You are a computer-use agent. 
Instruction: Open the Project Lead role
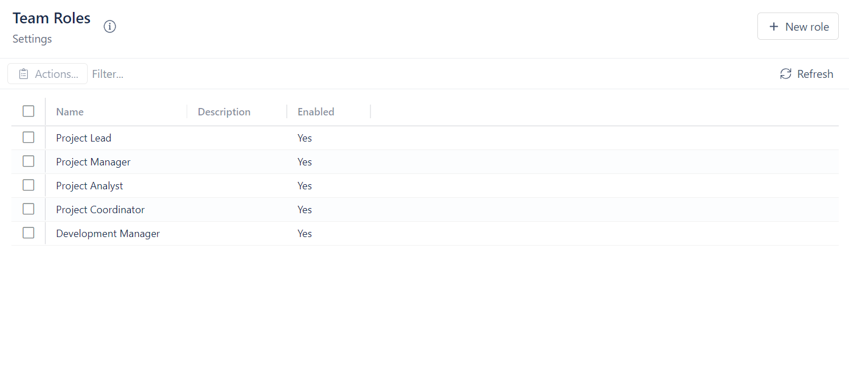[84, 138]
